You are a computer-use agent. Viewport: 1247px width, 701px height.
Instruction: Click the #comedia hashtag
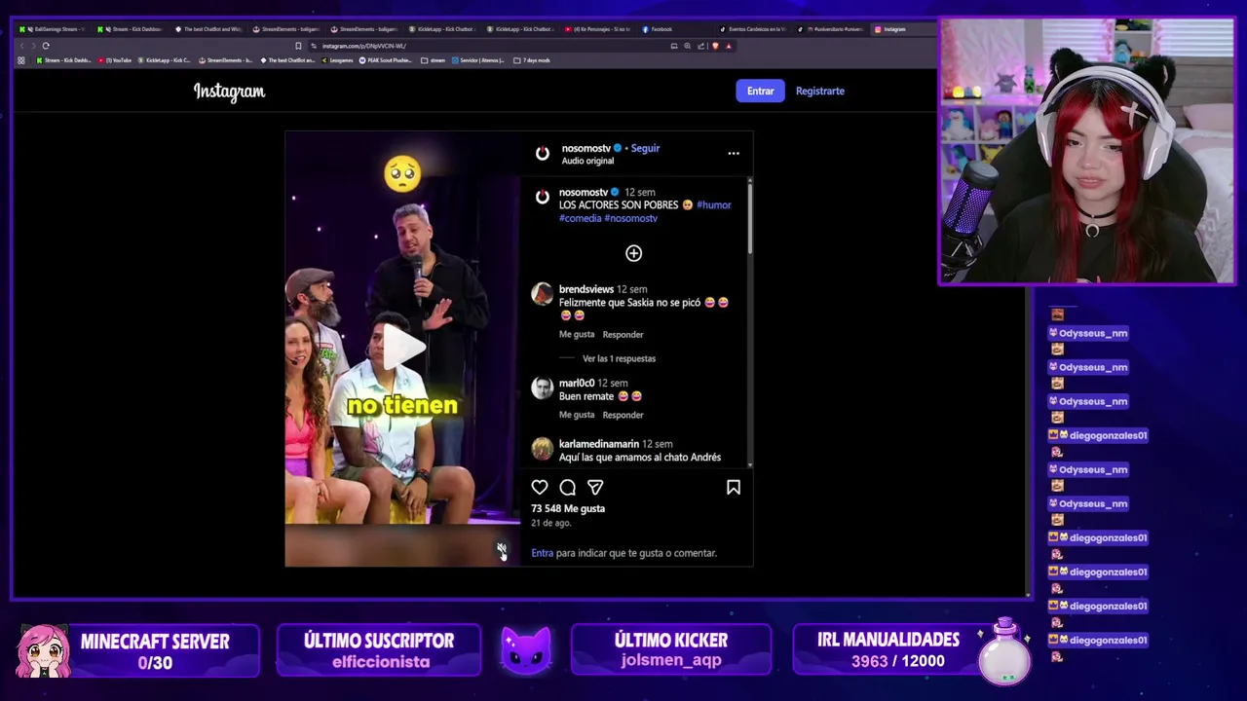coord(580,218)
